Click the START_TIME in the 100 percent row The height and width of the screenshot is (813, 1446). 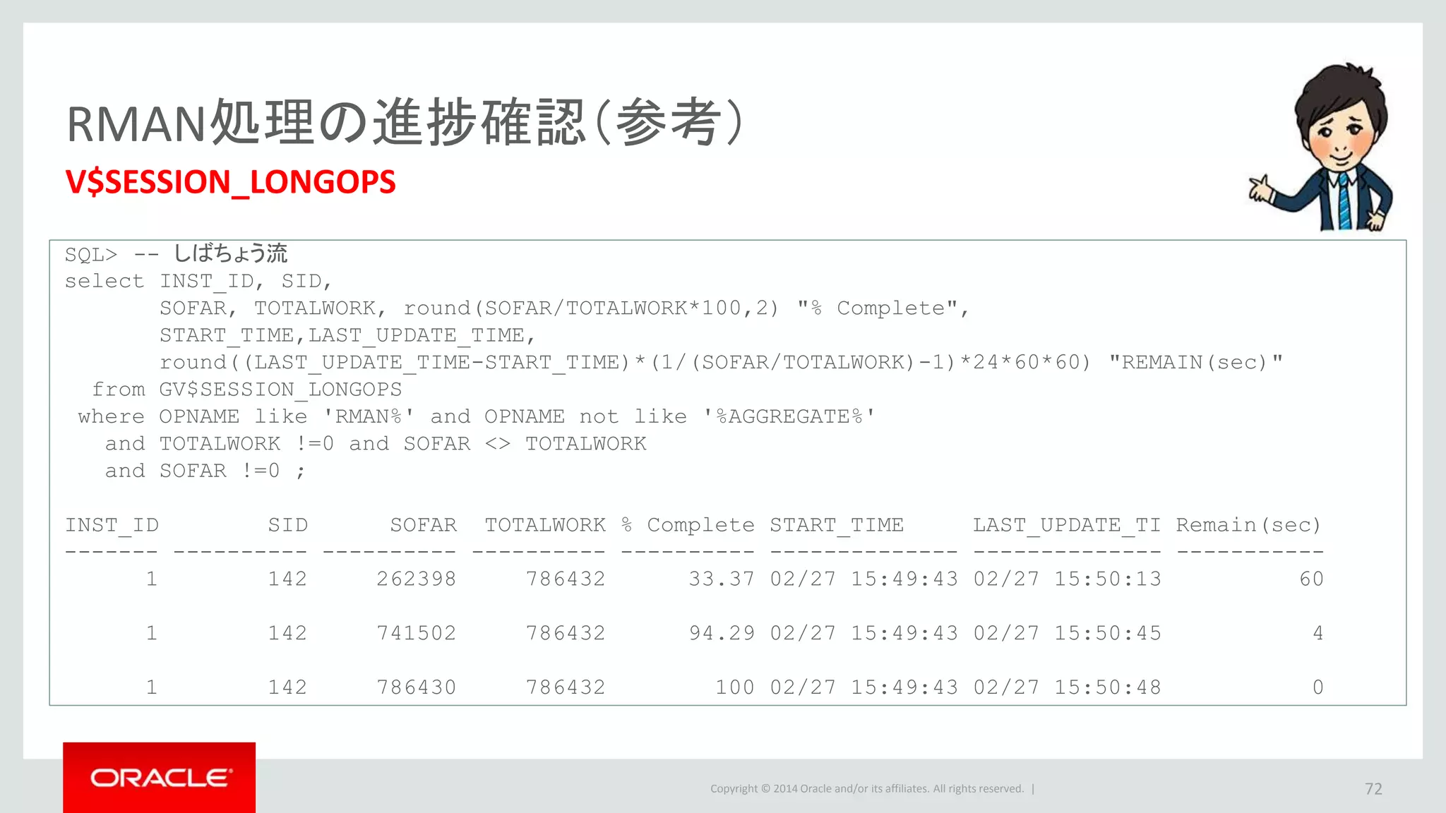click(864, 687)
